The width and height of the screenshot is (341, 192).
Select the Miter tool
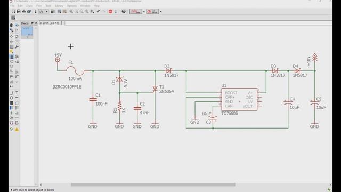[x=17, y=77]
